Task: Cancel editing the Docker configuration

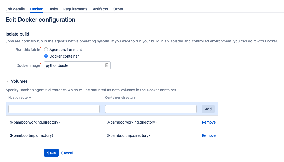Action: click(x=67, y=153)
